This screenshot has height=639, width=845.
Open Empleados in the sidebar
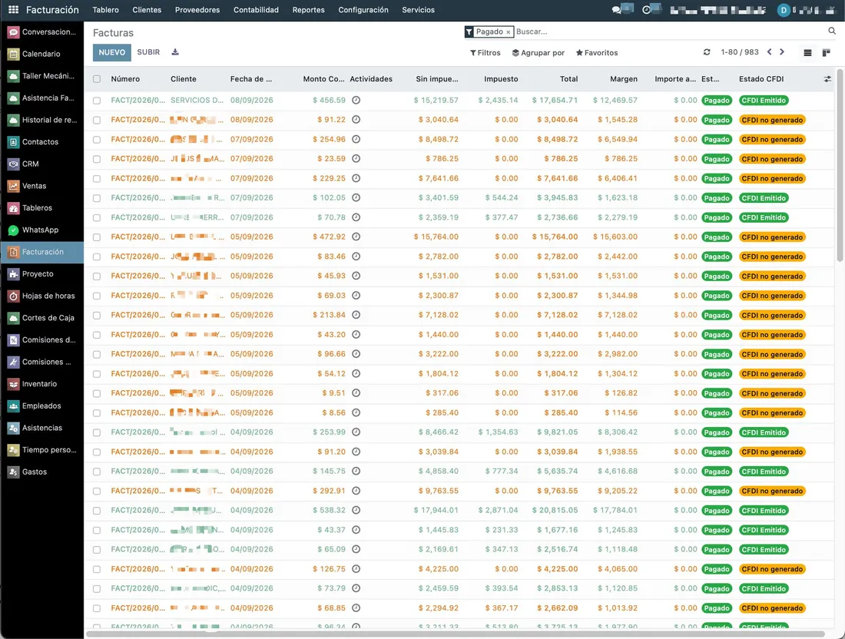point(41,406)
